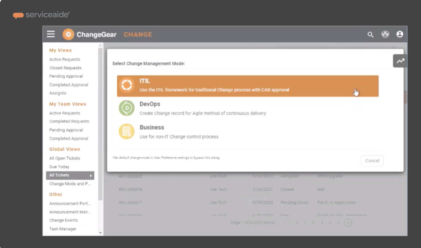The height and width of the screenshot is (248, 421).
Task: Open Closed Requests view
Action: coord(65,68)
